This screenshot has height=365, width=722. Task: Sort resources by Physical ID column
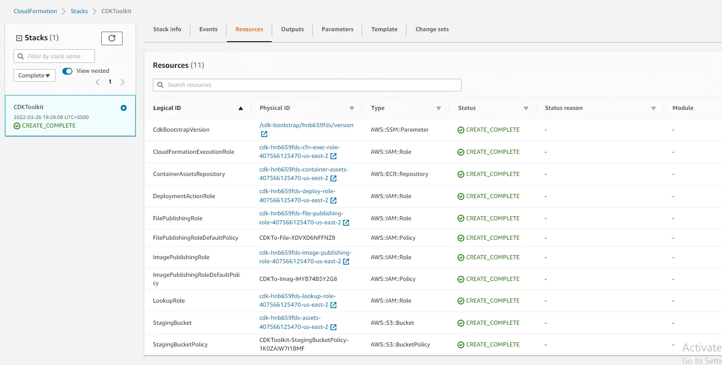(x=352, y=108)
